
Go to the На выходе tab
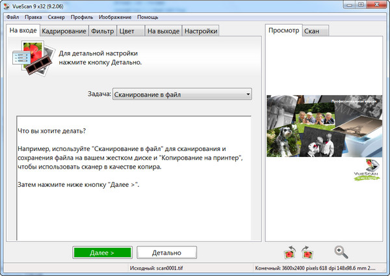(162, 31)
